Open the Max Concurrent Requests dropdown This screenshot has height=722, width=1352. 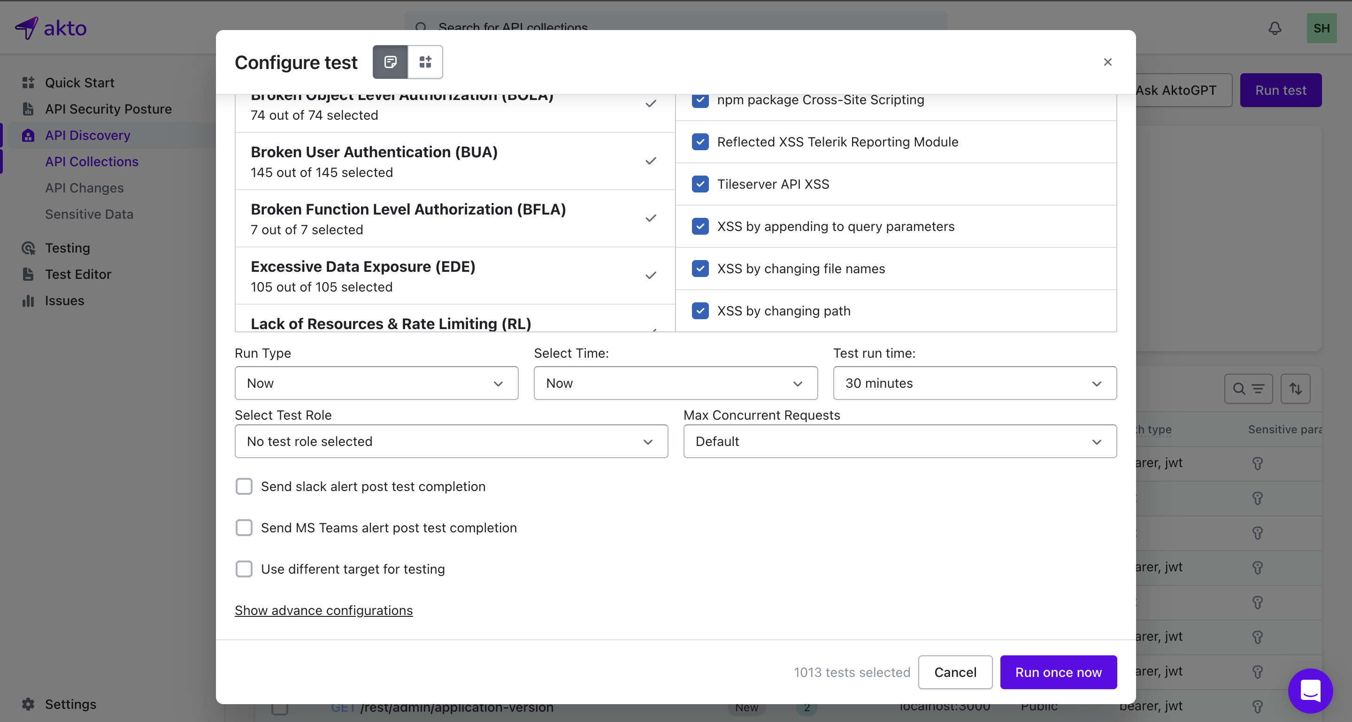[899, 442]
